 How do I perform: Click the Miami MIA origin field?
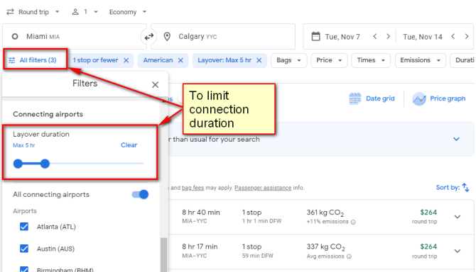pos(75,37)
